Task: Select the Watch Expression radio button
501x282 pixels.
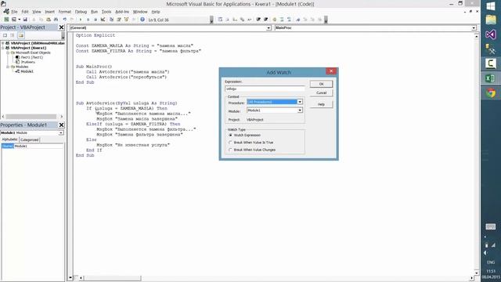Action: point(230,136)
